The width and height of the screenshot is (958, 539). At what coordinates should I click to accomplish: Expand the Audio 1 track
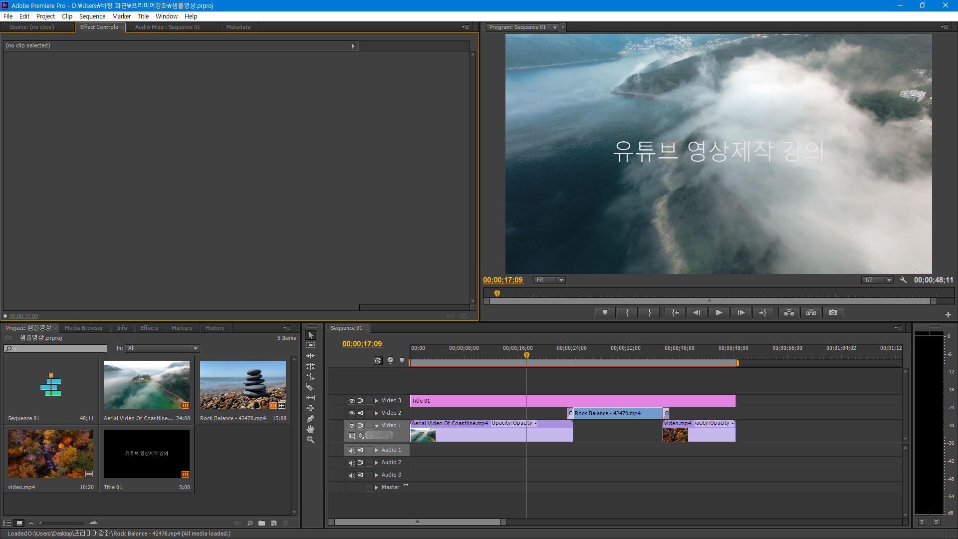click(377, 450)
